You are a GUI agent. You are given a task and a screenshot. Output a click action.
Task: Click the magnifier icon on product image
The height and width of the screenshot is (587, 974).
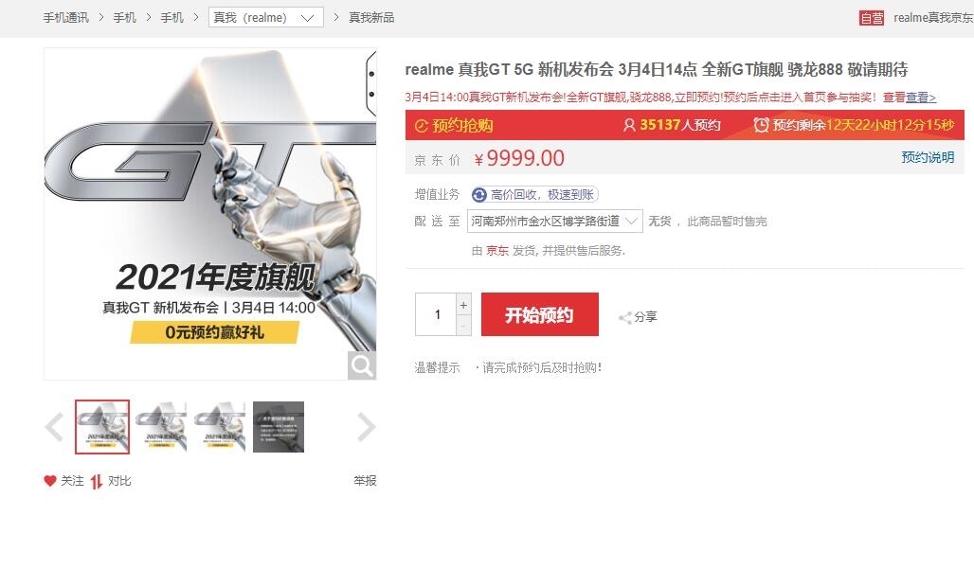[x=362, y=365]
